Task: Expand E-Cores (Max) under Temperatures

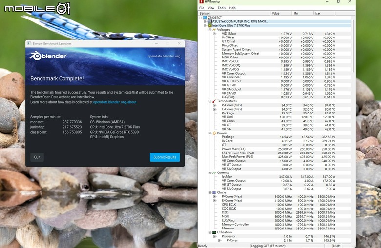Action: pyautogui.click(x=214, y=109)
